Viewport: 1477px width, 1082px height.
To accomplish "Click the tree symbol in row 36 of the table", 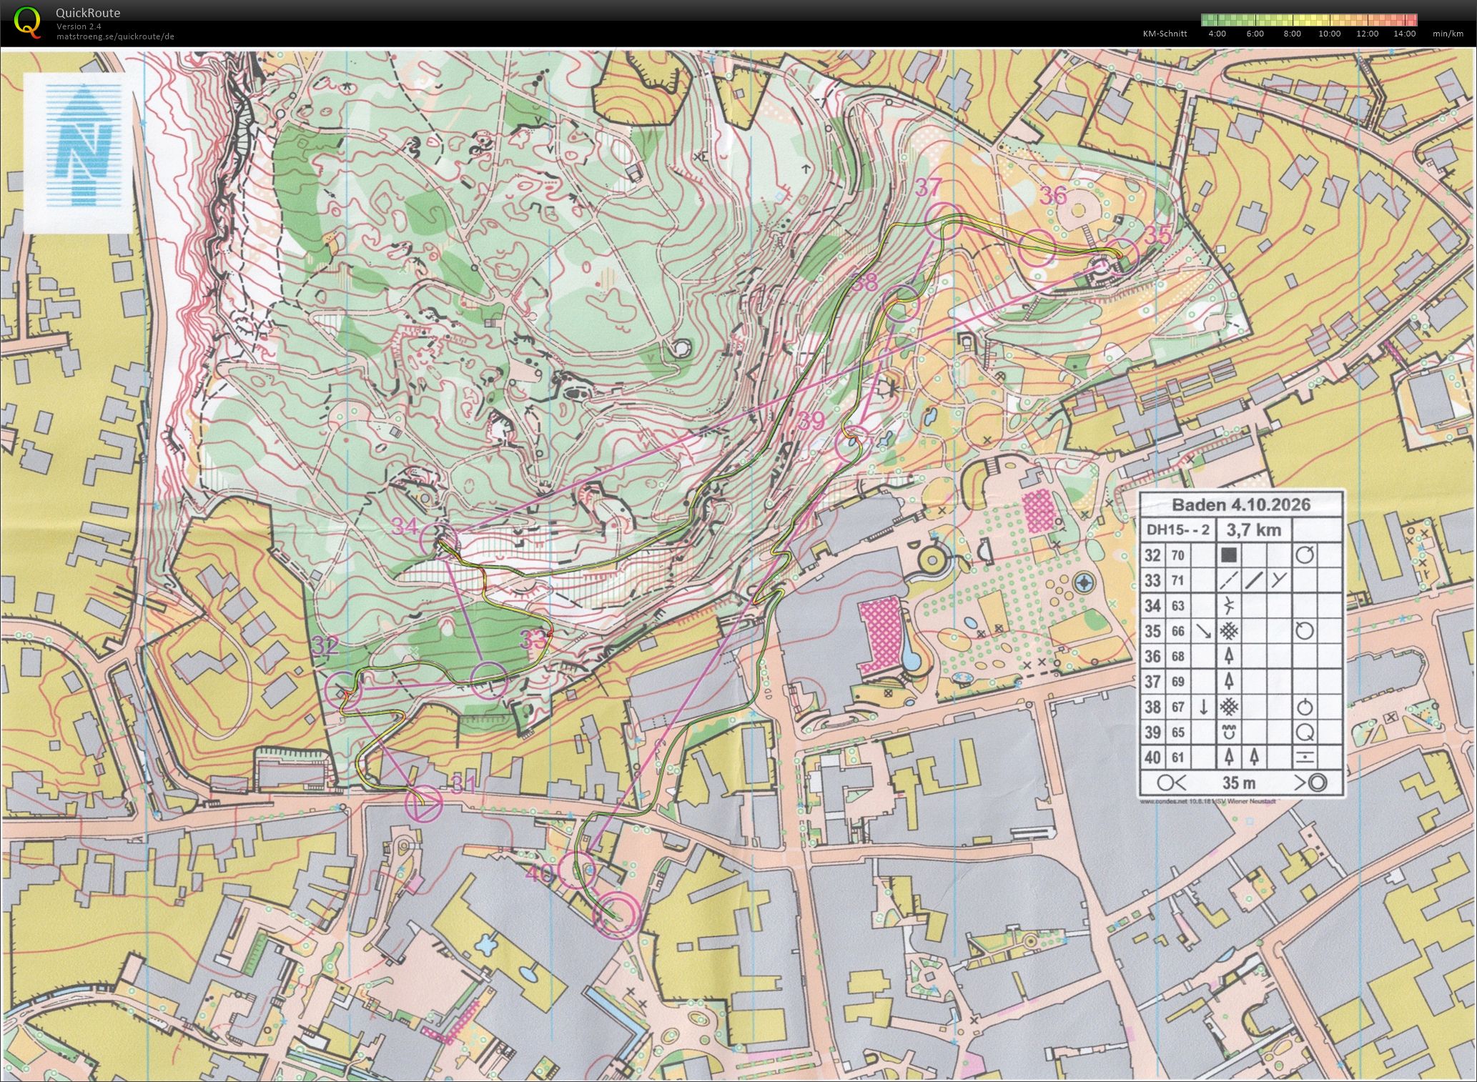I will pos(1230,655).
